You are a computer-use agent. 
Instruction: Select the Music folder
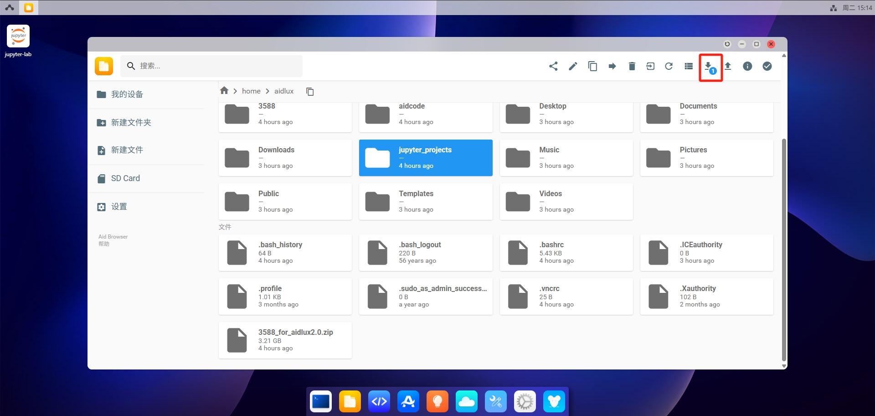566,158
